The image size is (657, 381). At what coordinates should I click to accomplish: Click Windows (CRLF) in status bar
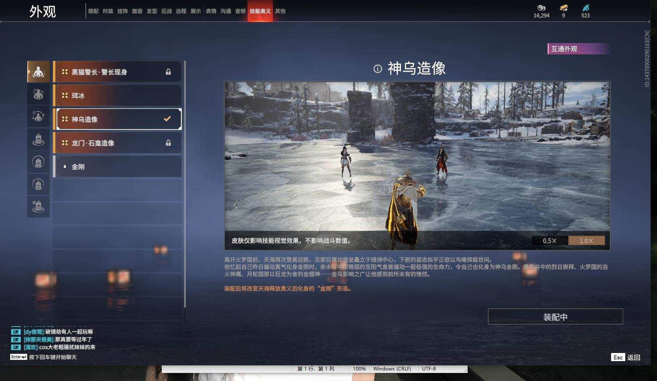tap(392, 369)
